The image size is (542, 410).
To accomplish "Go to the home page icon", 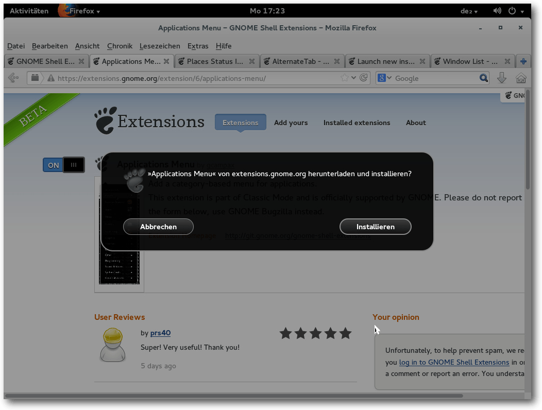I will (521, 78).
